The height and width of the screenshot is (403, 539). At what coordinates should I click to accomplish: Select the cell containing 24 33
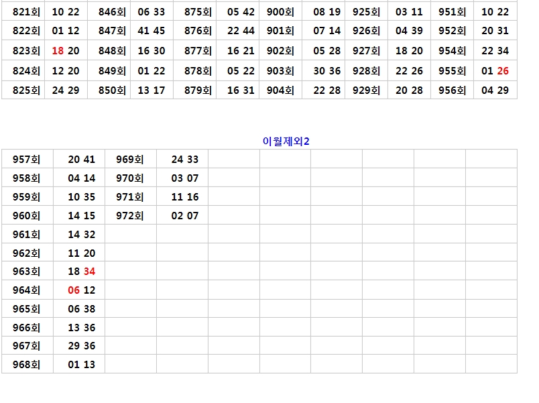click(x=184, y=159)
